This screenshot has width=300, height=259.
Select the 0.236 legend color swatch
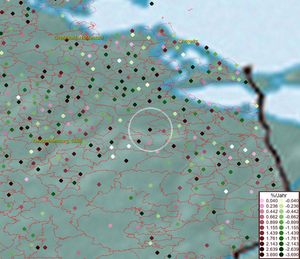262,206
